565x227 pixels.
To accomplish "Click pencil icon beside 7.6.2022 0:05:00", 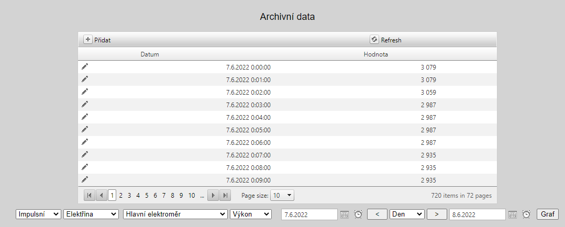I will (85, 129).
